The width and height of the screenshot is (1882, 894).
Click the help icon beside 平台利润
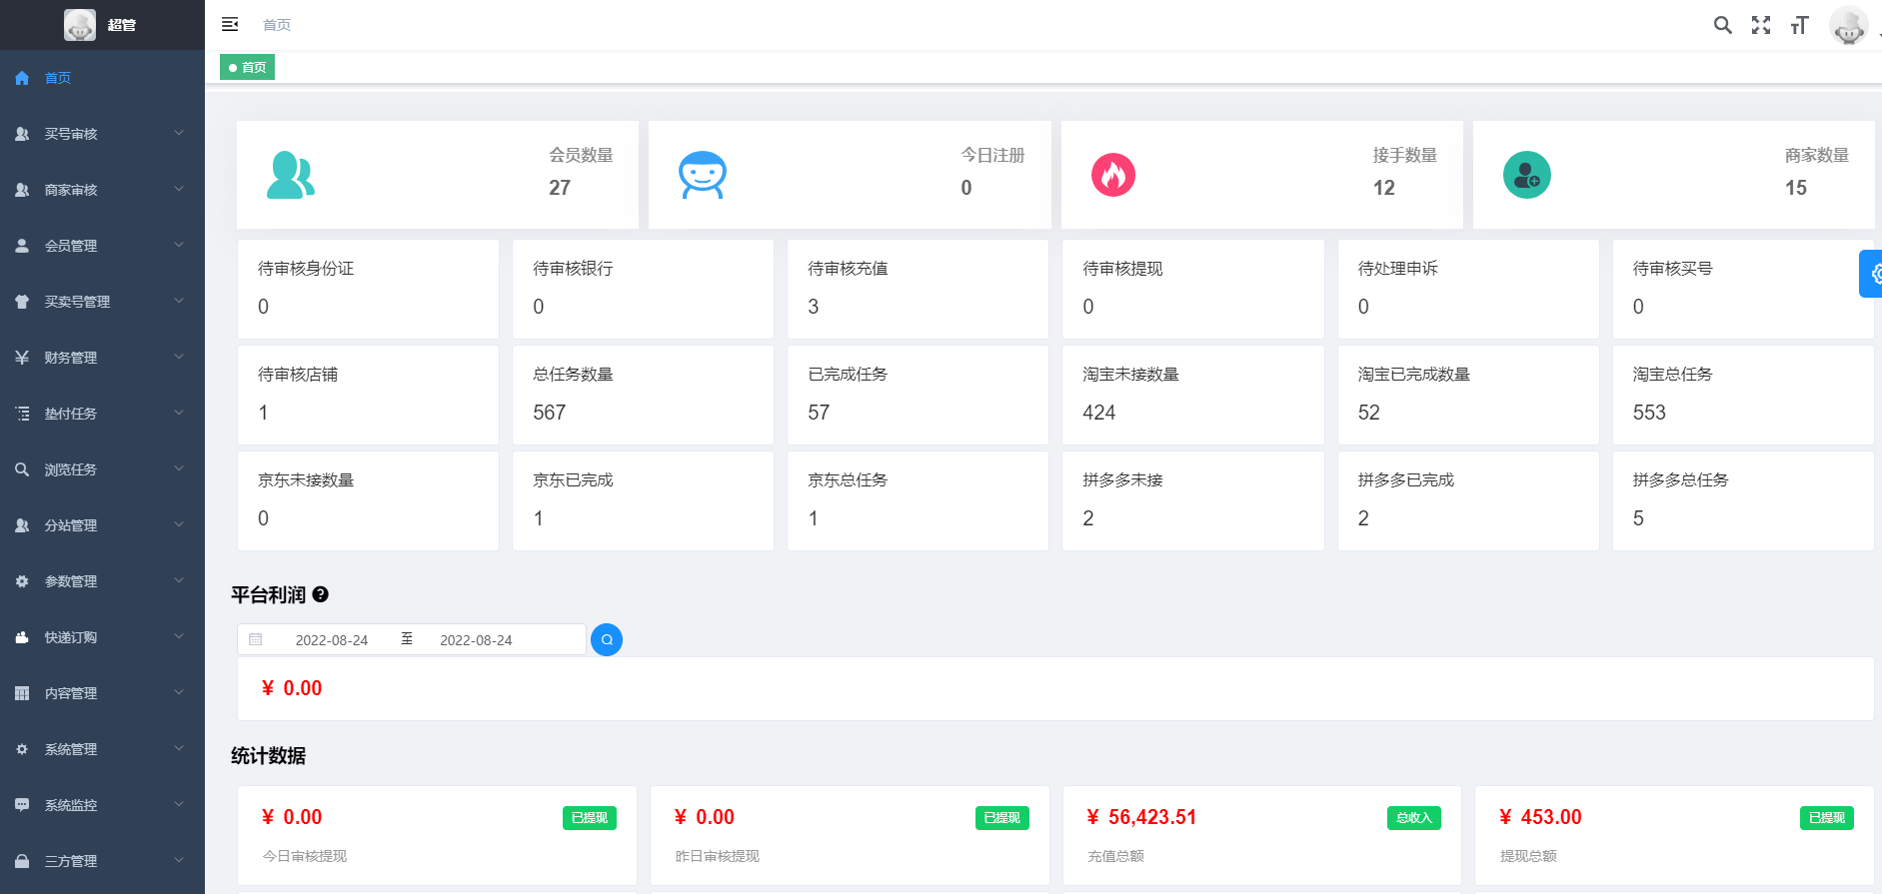point(321,594)
